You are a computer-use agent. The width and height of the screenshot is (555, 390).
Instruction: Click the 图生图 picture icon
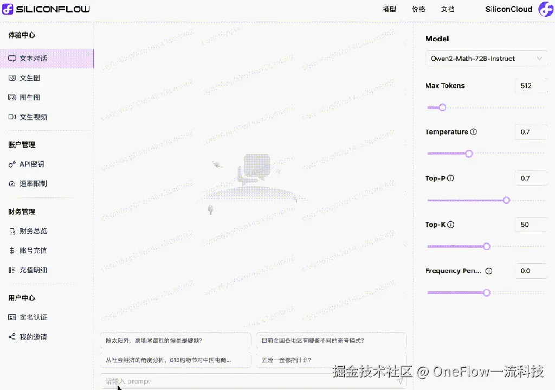[12, 98]
